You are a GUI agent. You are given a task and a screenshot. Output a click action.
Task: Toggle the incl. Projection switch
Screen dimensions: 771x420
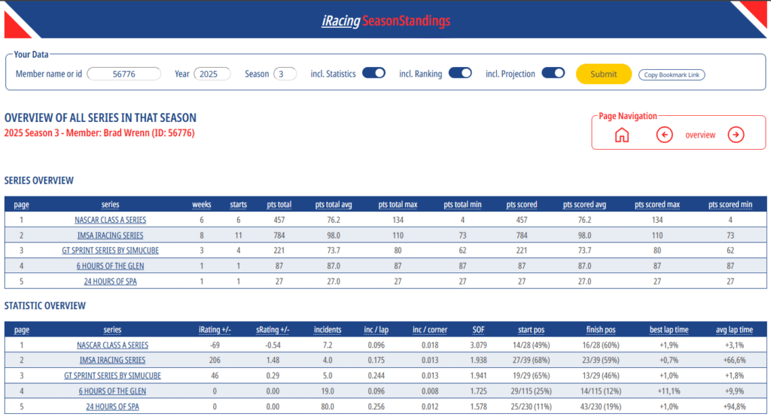[553, 73]
